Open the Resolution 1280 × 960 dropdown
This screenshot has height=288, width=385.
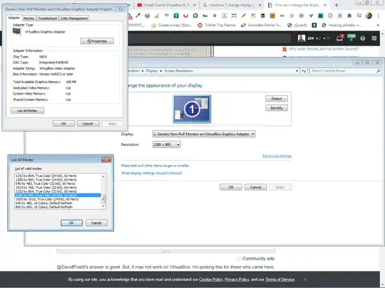(166, 144)
